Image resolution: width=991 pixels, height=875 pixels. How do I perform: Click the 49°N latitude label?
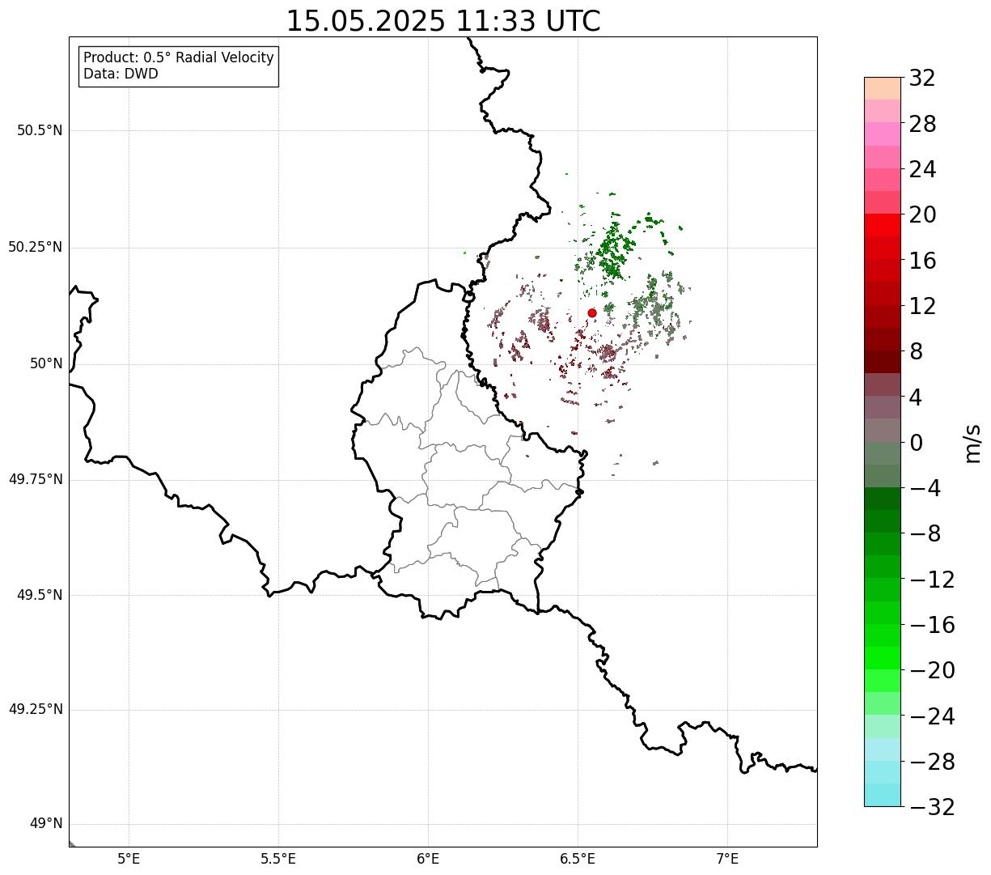click(x=46, y=824)
